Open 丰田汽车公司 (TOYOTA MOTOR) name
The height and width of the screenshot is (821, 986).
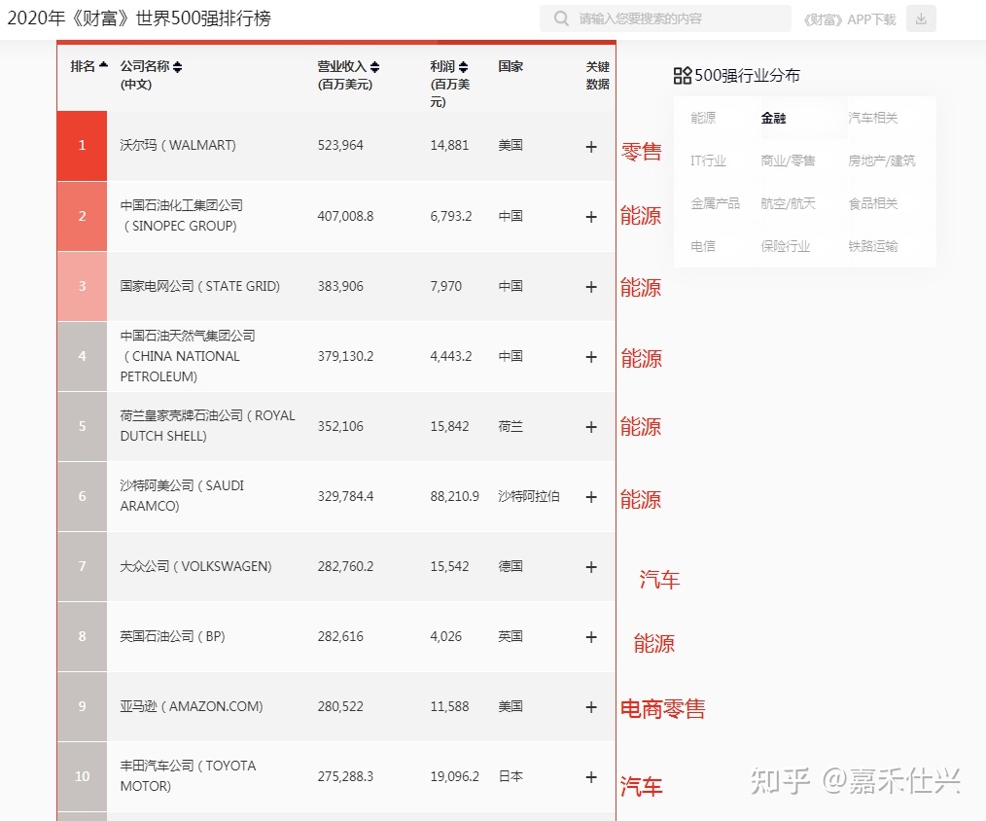[x=188, y=775]
